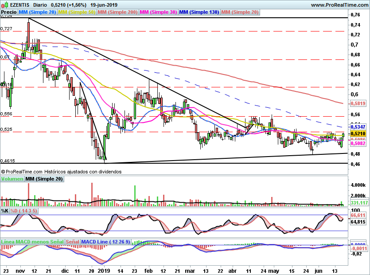This screenshot has height=275, width=370.
Task: Select the magenta MM (Simple 30) label
Action: [x=158, y=12]
